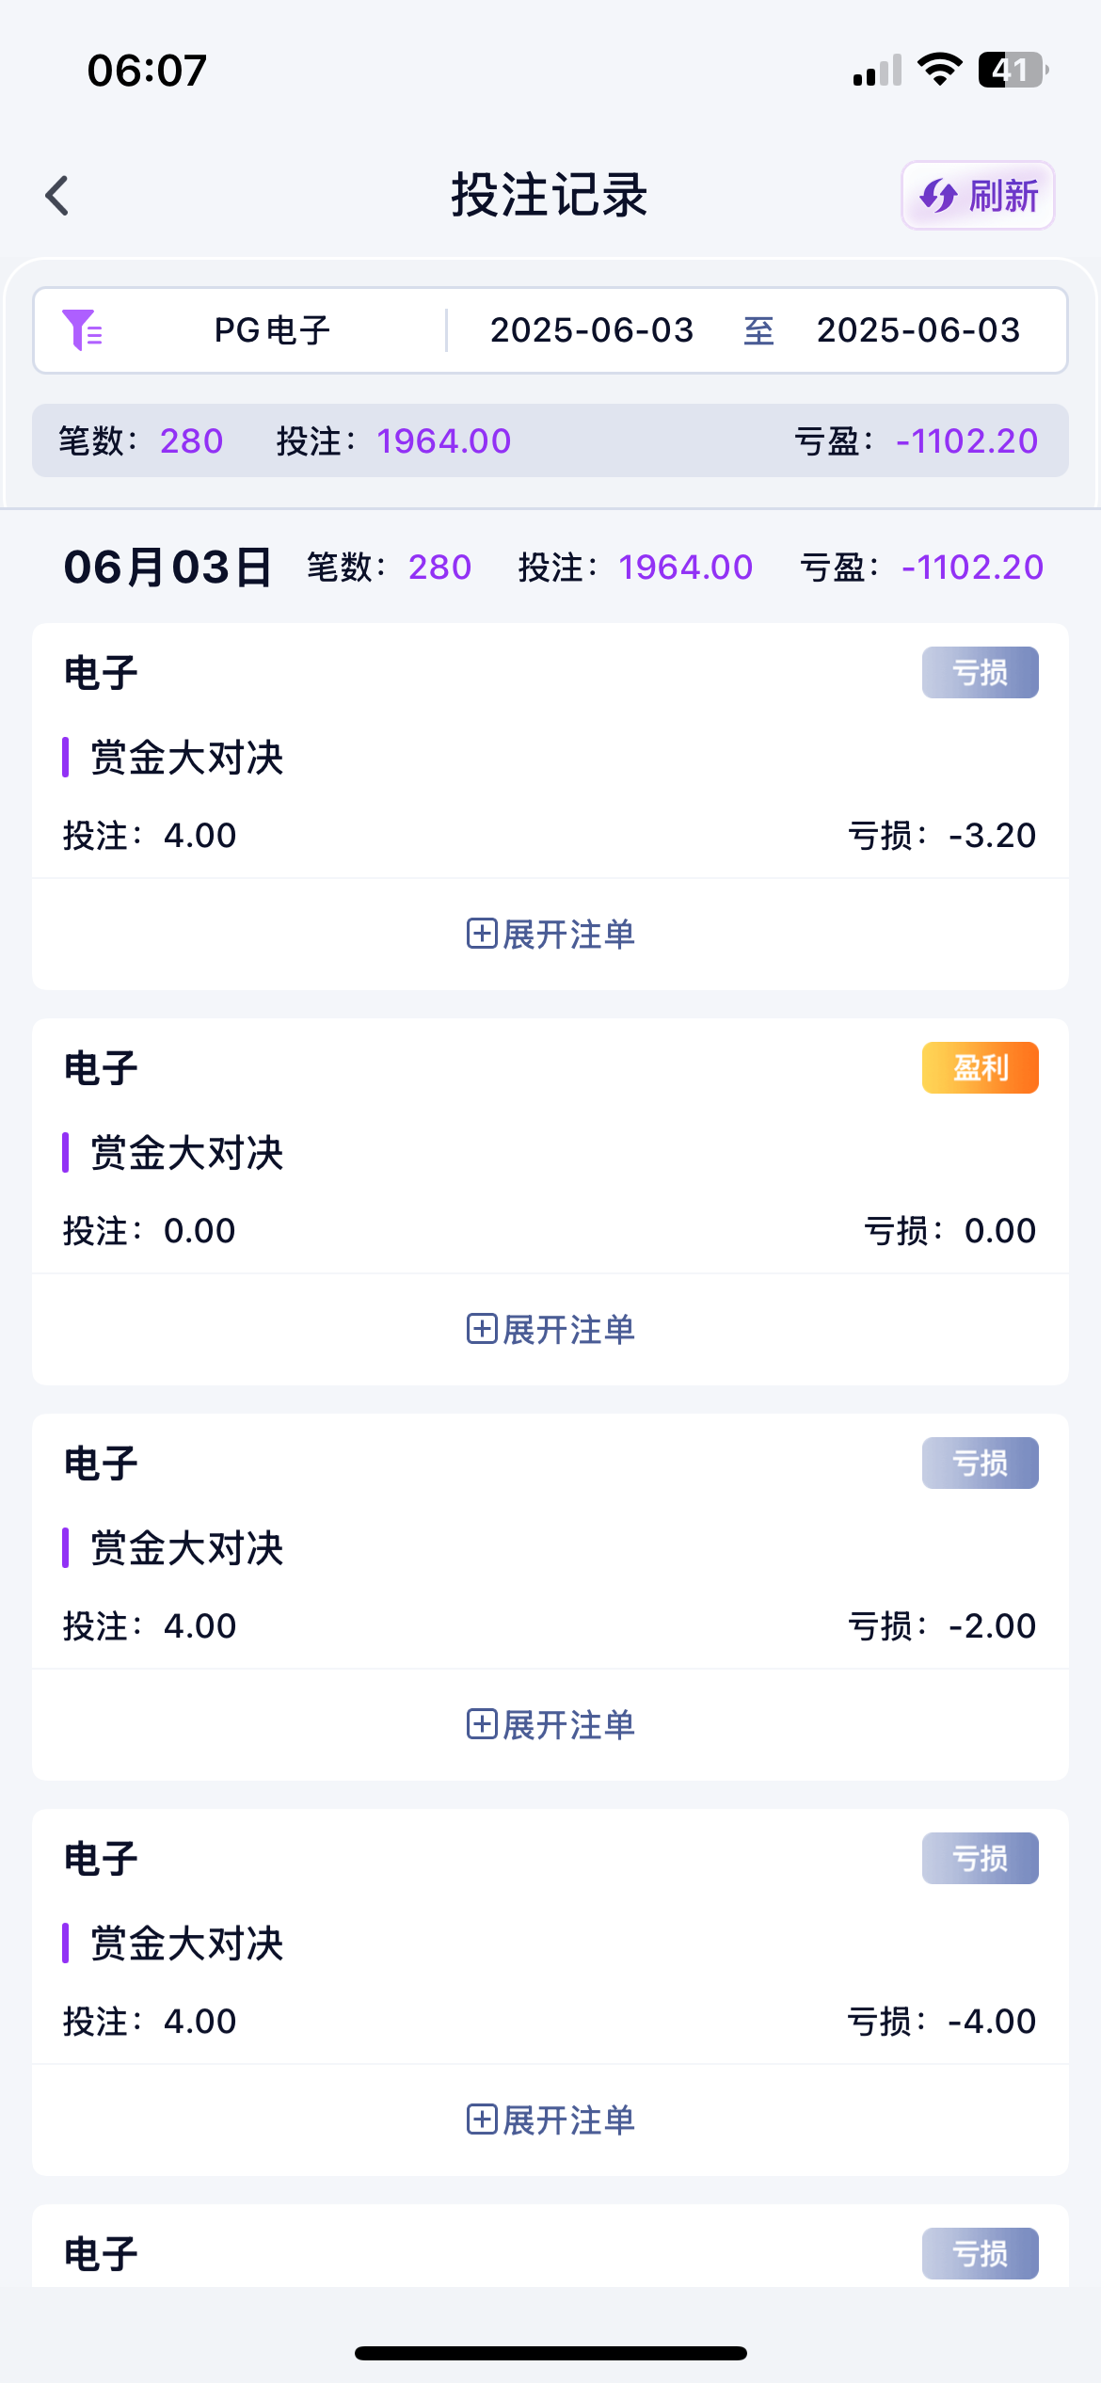
Task: Expand bet slip for the 盈利 entry
Action: coord(550,1330)
